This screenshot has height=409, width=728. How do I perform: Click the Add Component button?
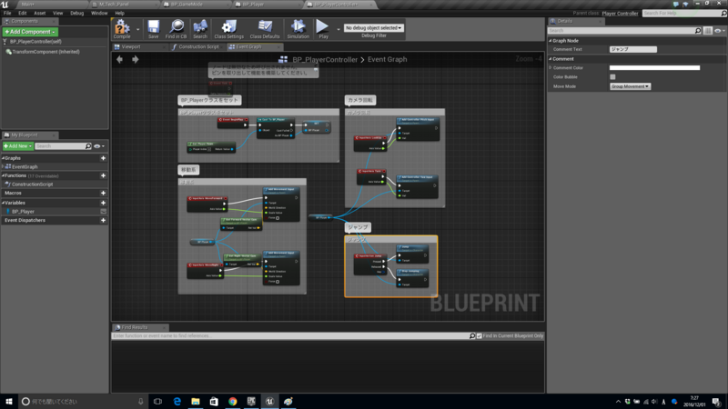30,32
